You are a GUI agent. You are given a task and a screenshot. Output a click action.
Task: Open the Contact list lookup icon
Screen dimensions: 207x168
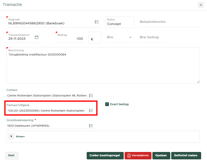click(x=91, y=96)
